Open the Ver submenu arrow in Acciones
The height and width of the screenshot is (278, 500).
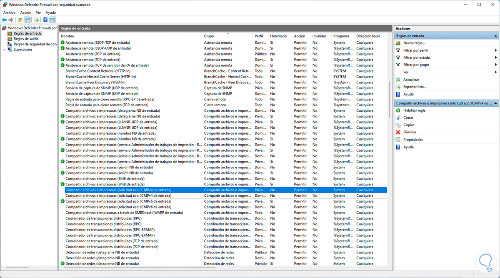496,72
